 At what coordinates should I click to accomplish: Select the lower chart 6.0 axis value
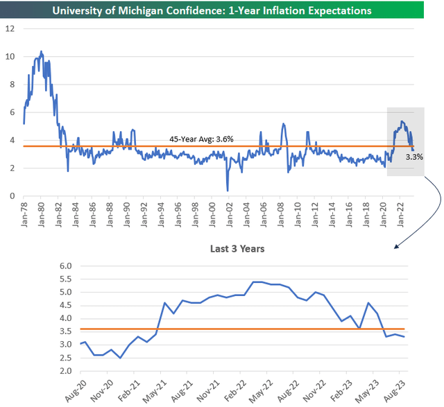pyautogui.click(x=66, y=266)
